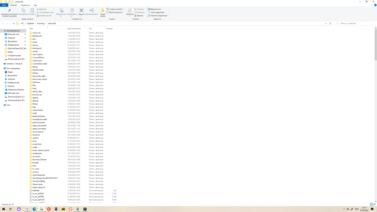Select Локальный диск (C:) in the sidebar
377x212 pixels.
tap(16, 97)
